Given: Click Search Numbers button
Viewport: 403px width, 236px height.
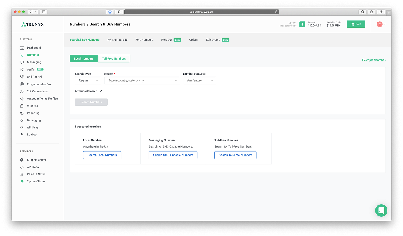Looking at the screenshot, I should click(91, 102).
